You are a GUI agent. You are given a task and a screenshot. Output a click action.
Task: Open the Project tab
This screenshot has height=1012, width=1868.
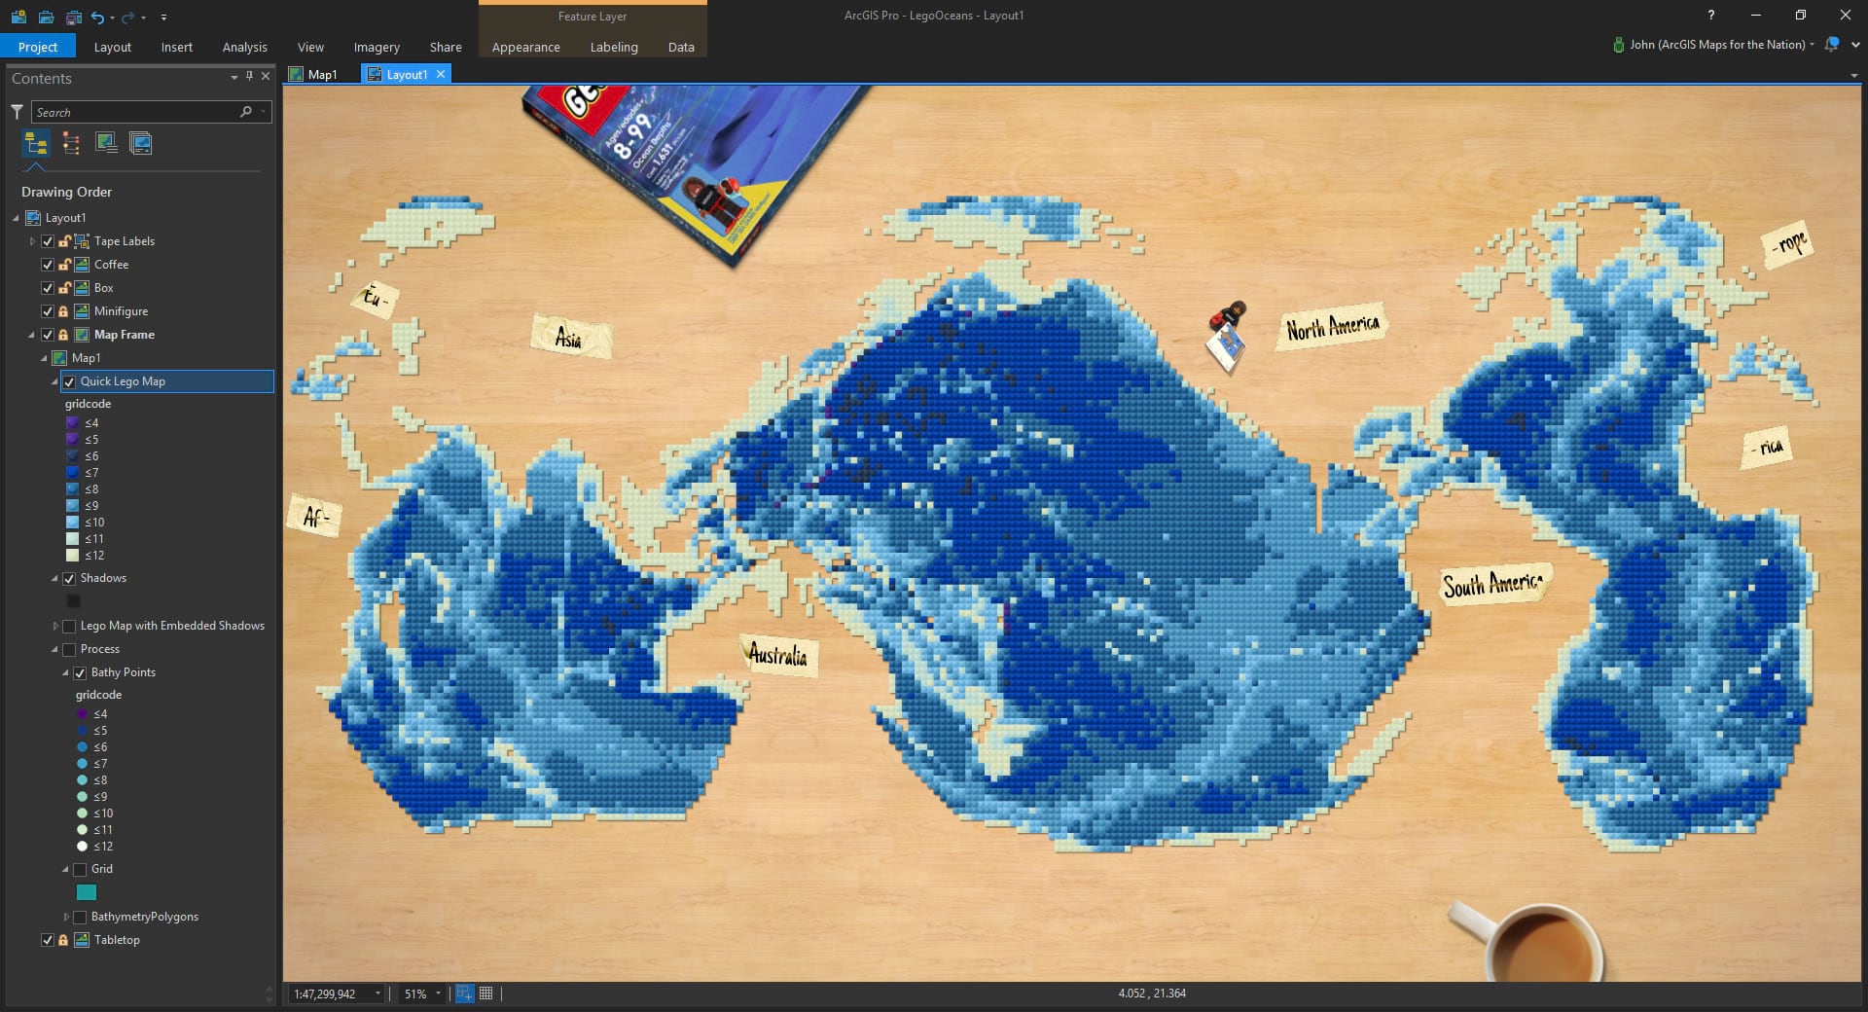pos(38,47)
